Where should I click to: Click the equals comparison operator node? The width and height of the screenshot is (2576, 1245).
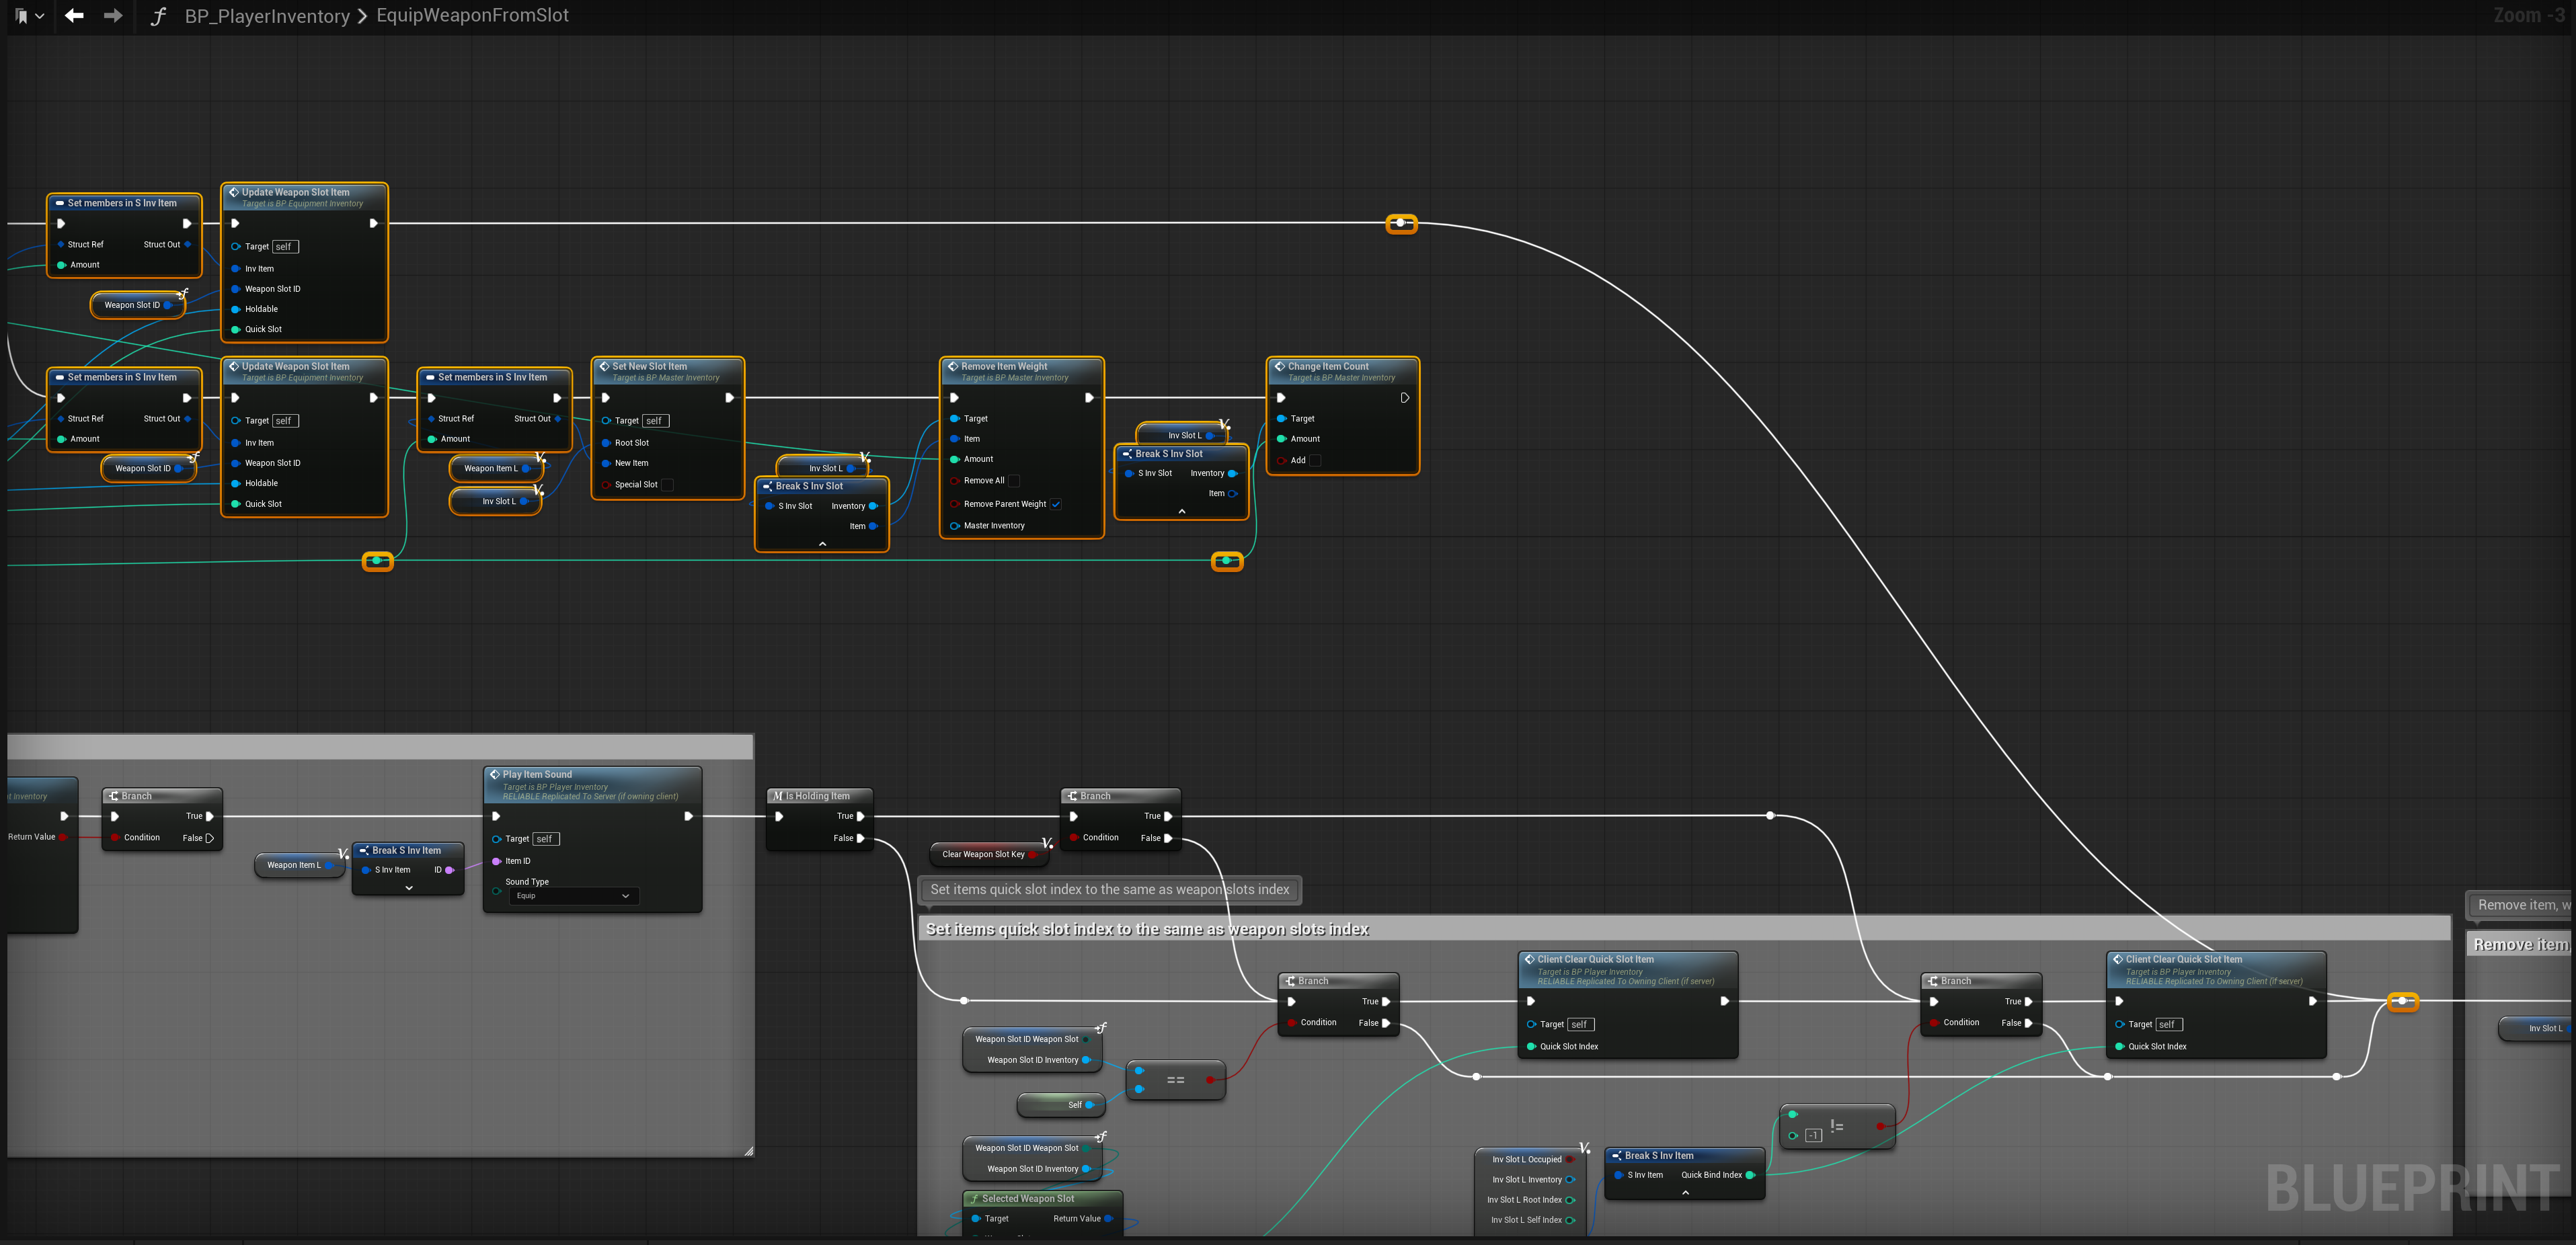pyautogui.click(x=1176, y=1080)
